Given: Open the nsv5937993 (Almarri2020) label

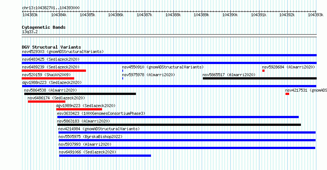Looking at the screenshot, I should coord(85,144).
